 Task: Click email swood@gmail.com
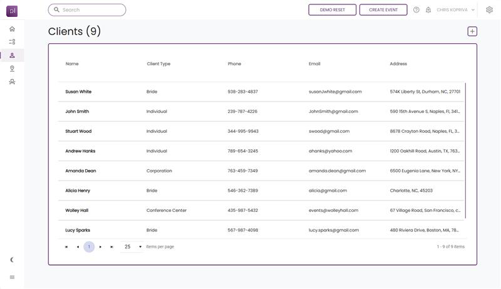coord(329,132)
